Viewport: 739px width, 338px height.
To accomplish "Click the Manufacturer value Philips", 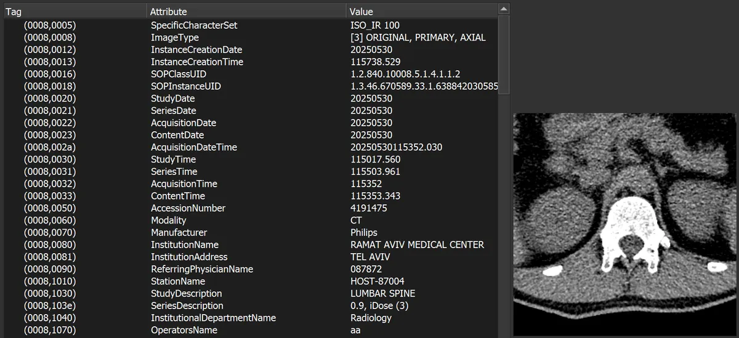I will tap(364, 233).
